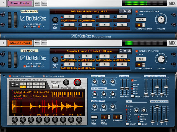The height and width of the screenshot is (132, 177).
Task: Mute the Acoustic Drums channel
Action: pos(37,43)
